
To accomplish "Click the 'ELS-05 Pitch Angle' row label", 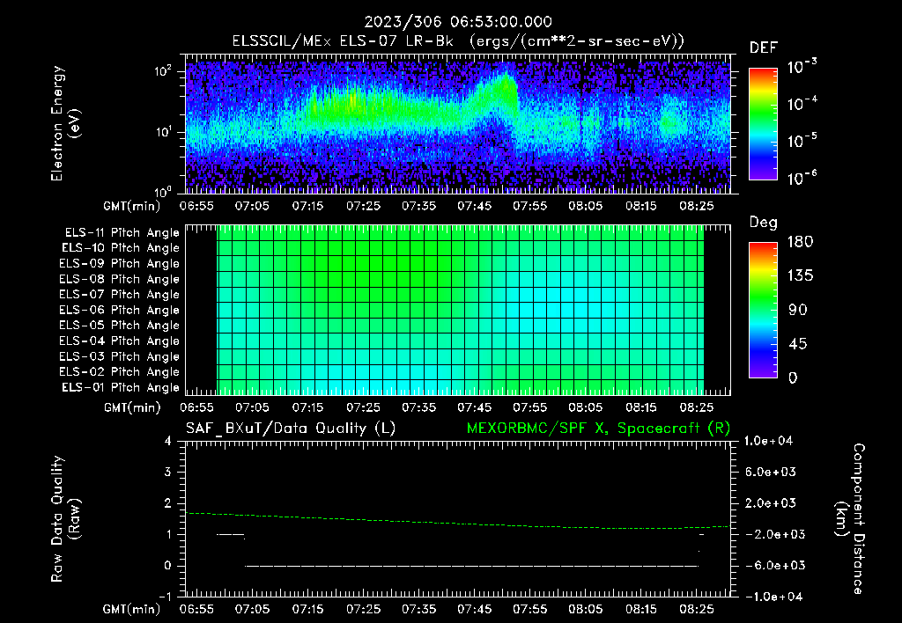I will click(x=120, y=326).
